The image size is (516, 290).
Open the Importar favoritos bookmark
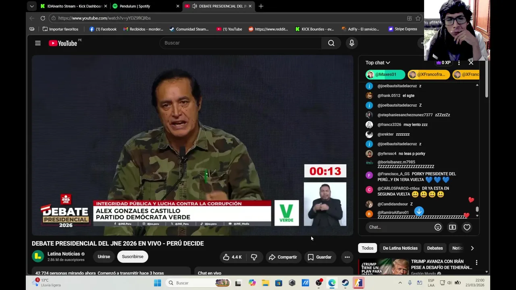tap(60, 29)
